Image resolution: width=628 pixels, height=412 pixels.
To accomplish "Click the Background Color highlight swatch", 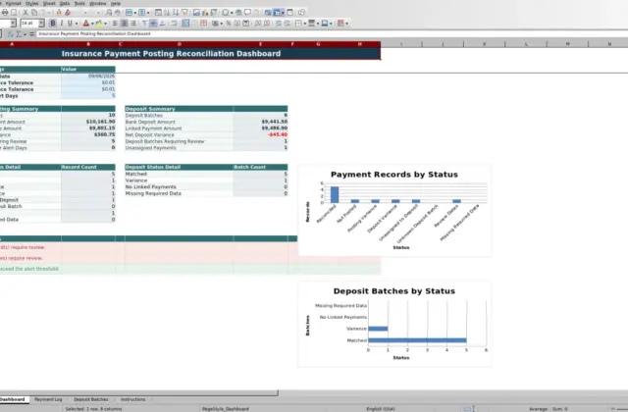I will 99,24.
